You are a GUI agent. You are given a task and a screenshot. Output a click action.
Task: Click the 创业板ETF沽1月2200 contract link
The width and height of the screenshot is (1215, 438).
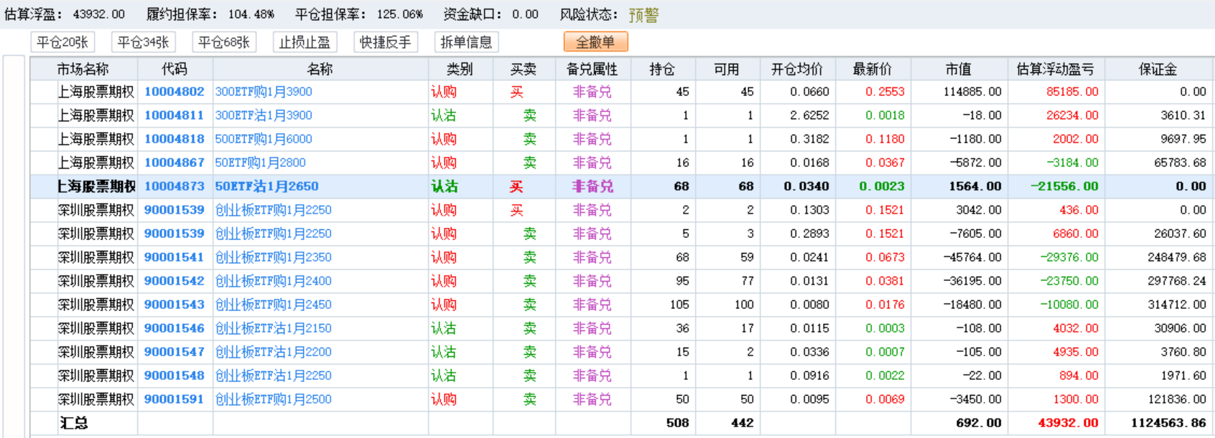click(x=274, y=352)
